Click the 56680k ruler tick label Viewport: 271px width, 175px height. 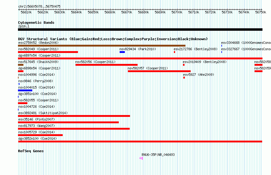tap(143, 12)
